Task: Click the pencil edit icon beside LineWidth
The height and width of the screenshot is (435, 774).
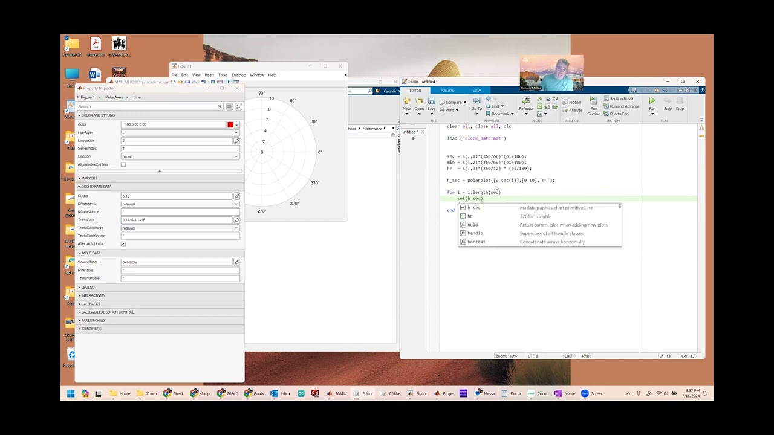Action: point(236,141)
